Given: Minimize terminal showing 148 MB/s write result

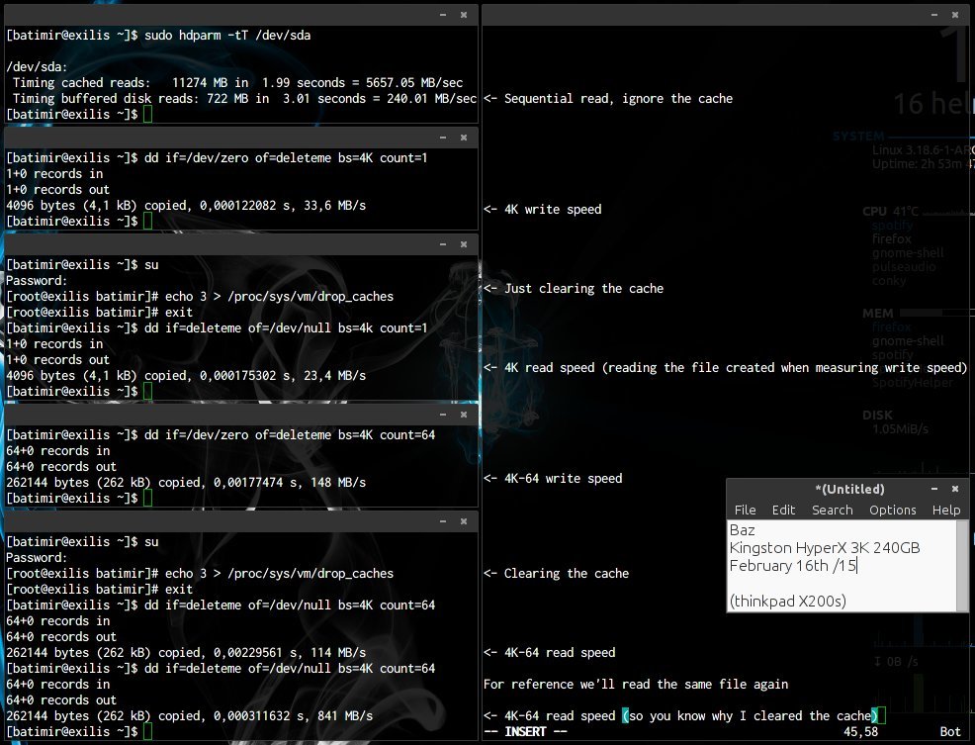Looking at the screenshot, I should pos(444,415).
